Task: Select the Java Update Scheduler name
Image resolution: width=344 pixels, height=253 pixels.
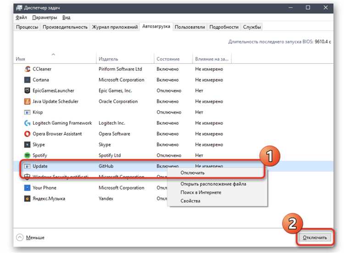Action: pyautogui.click(x=55, y=101)
